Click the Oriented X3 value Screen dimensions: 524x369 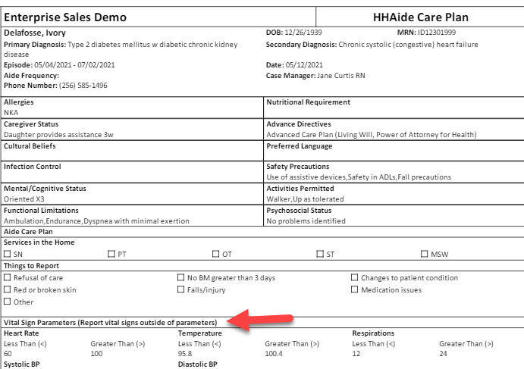pos(24,199)
